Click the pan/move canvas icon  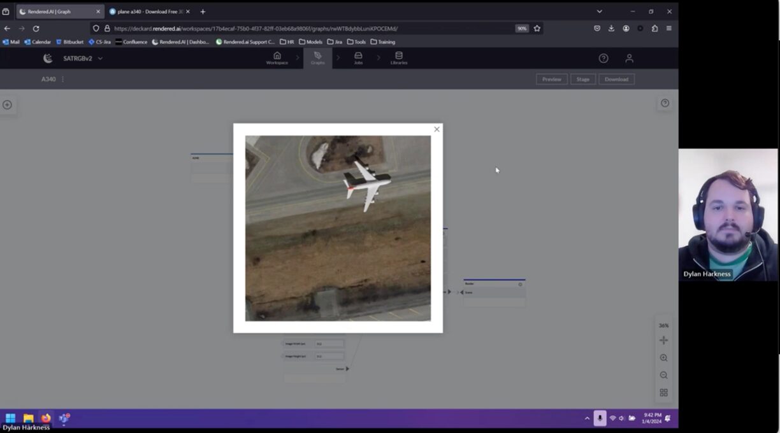pyautogui.click(x=663, y=340)
